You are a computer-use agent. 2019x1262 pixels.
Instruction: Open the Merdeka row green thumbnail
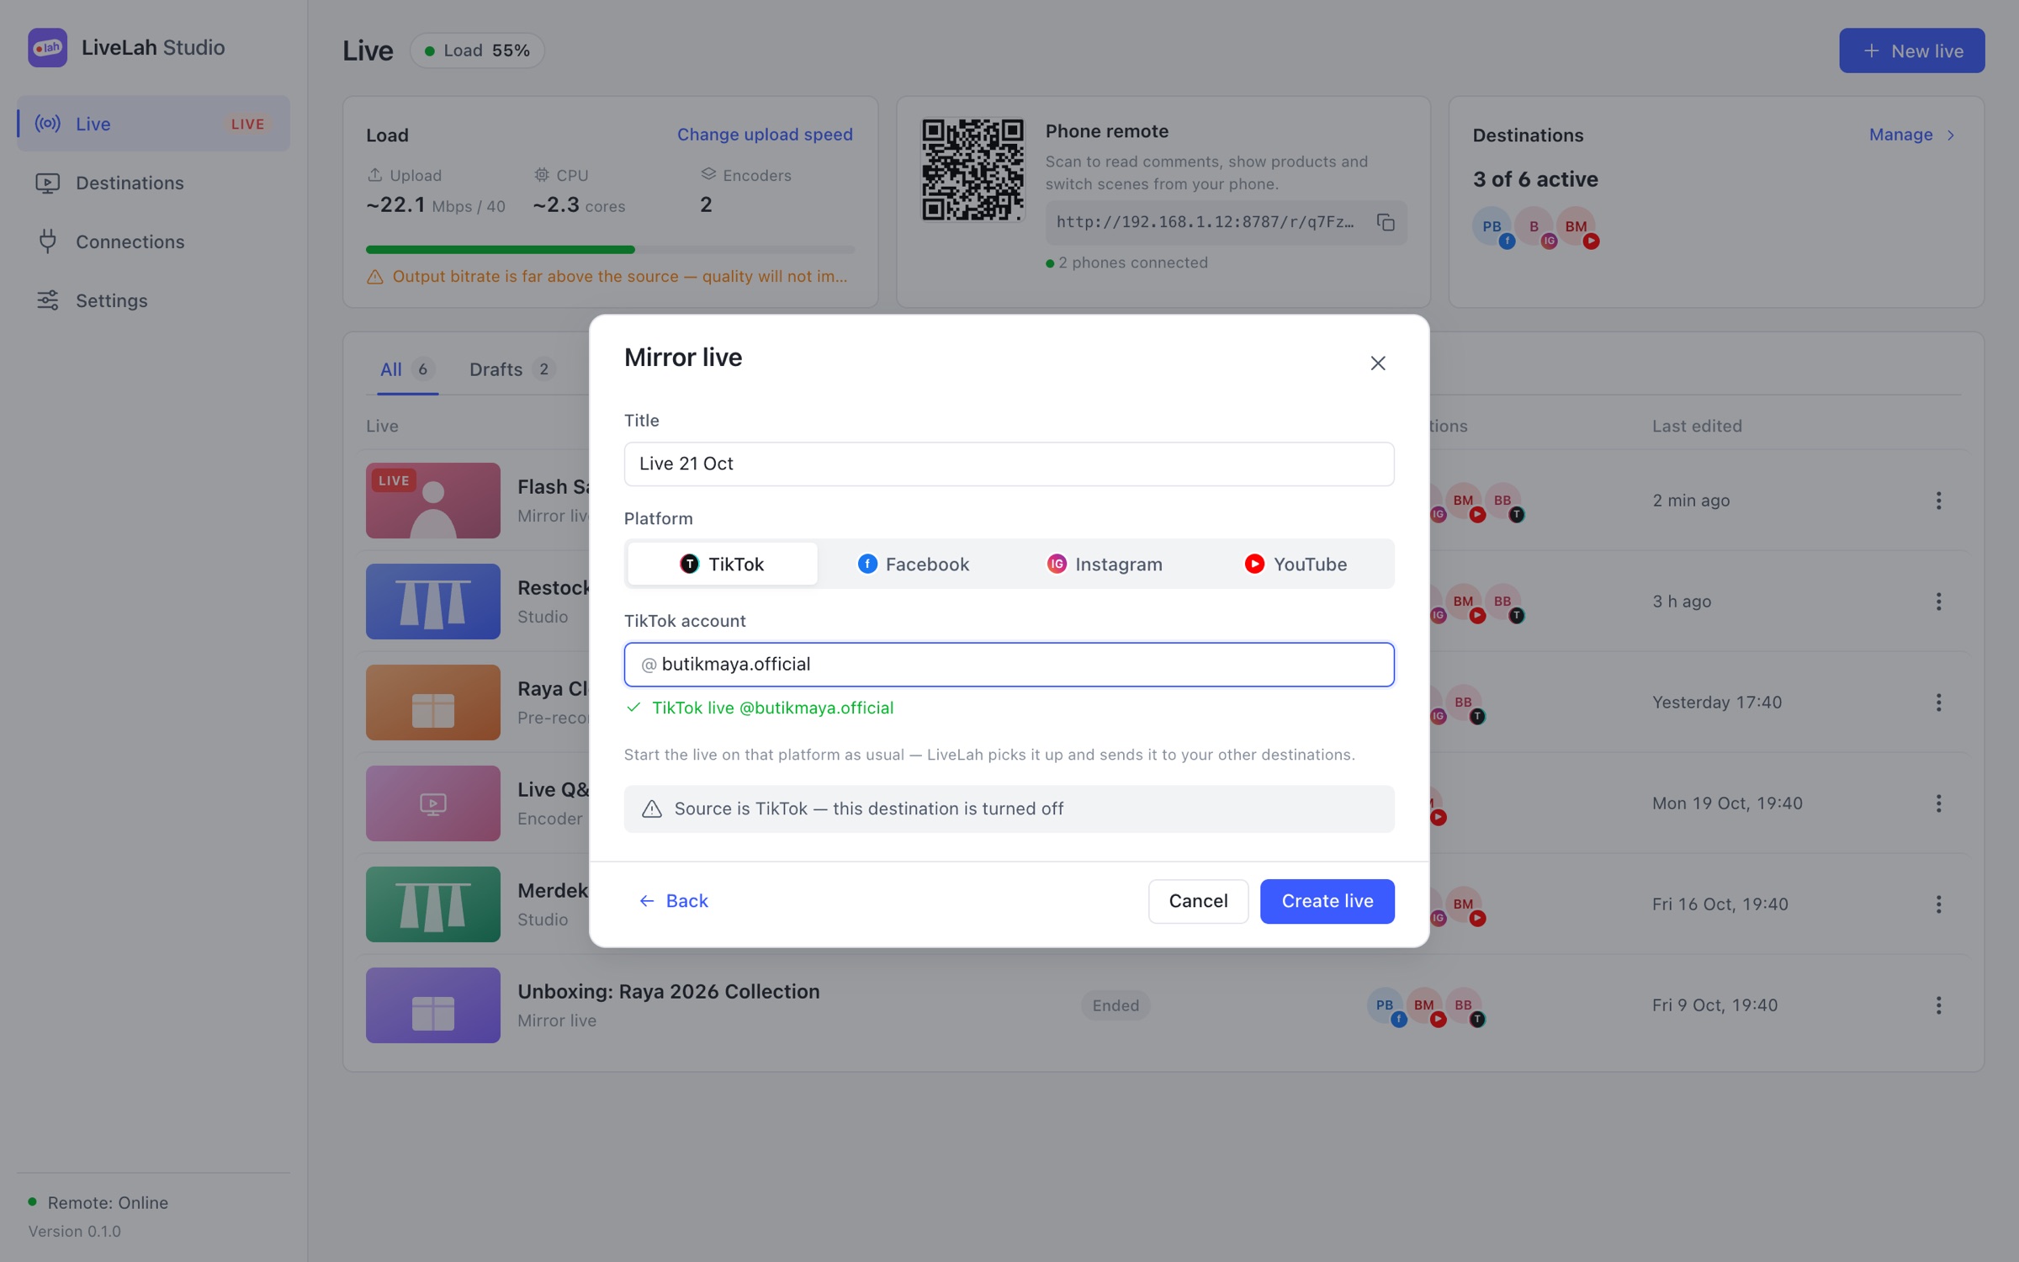click(x=432, y=904)
